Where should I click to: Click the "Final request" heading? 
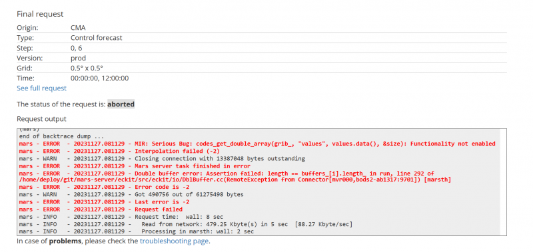pos(40,14)
